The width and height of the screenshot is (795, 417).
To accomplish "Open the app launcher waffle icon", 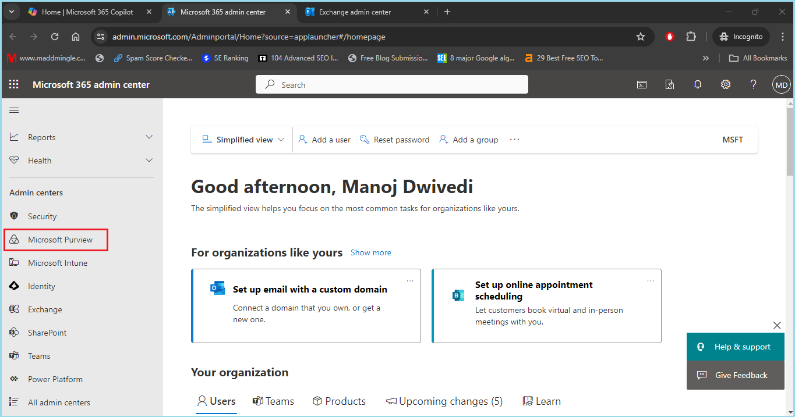I will pyautogui.click(x=14, y=84).
